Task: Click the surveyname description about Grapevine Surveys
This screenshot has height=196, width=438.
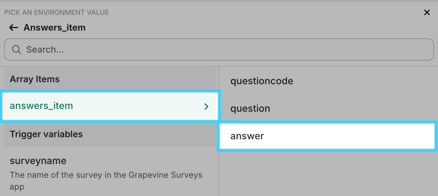Action: (x=106, y=181)
